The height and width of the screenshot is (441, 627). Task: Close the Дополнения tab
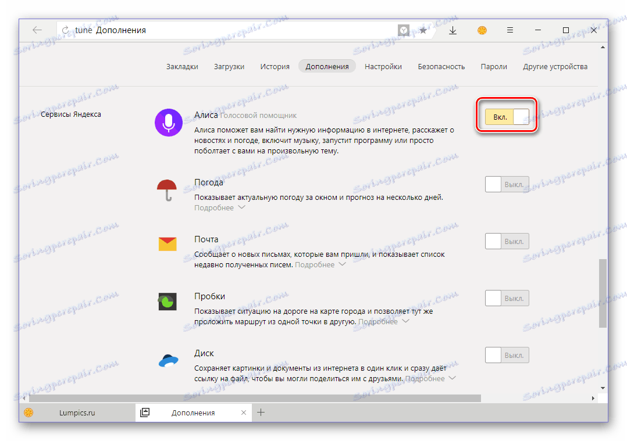(x=244, y=413)
